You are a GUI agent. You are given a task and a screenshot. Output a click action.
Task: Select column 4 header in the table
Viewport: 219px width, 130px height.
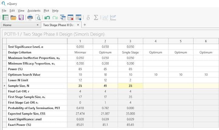click(x=156, y=41)
